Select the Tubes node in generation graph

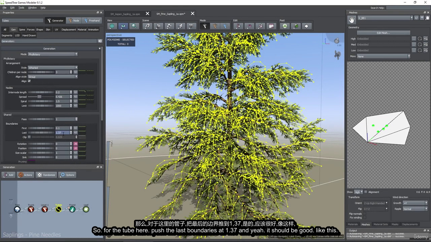pyautogui.click(x=59, y=209)
